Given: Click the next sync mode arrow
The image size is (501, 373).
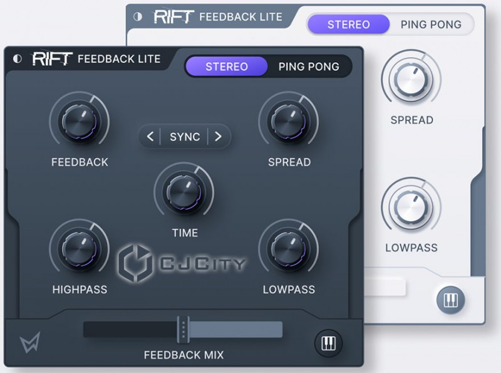Looking at the screenshot, I should [218, 137].
